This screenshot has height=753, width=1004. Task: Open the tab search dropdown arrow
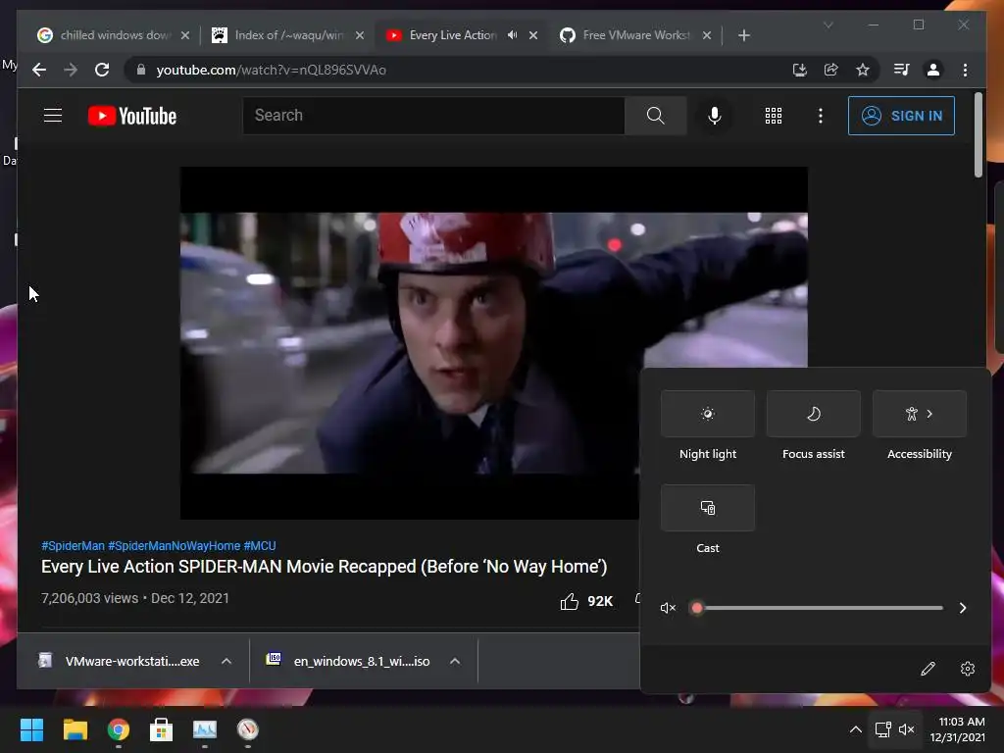828,25
